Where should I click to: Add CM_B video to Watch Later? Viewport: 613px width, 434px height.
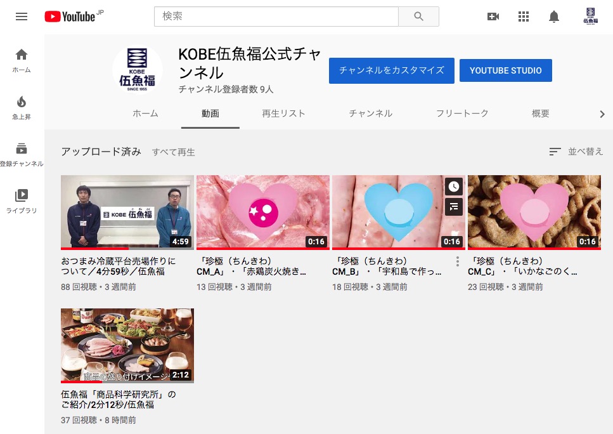click(453, 187)
